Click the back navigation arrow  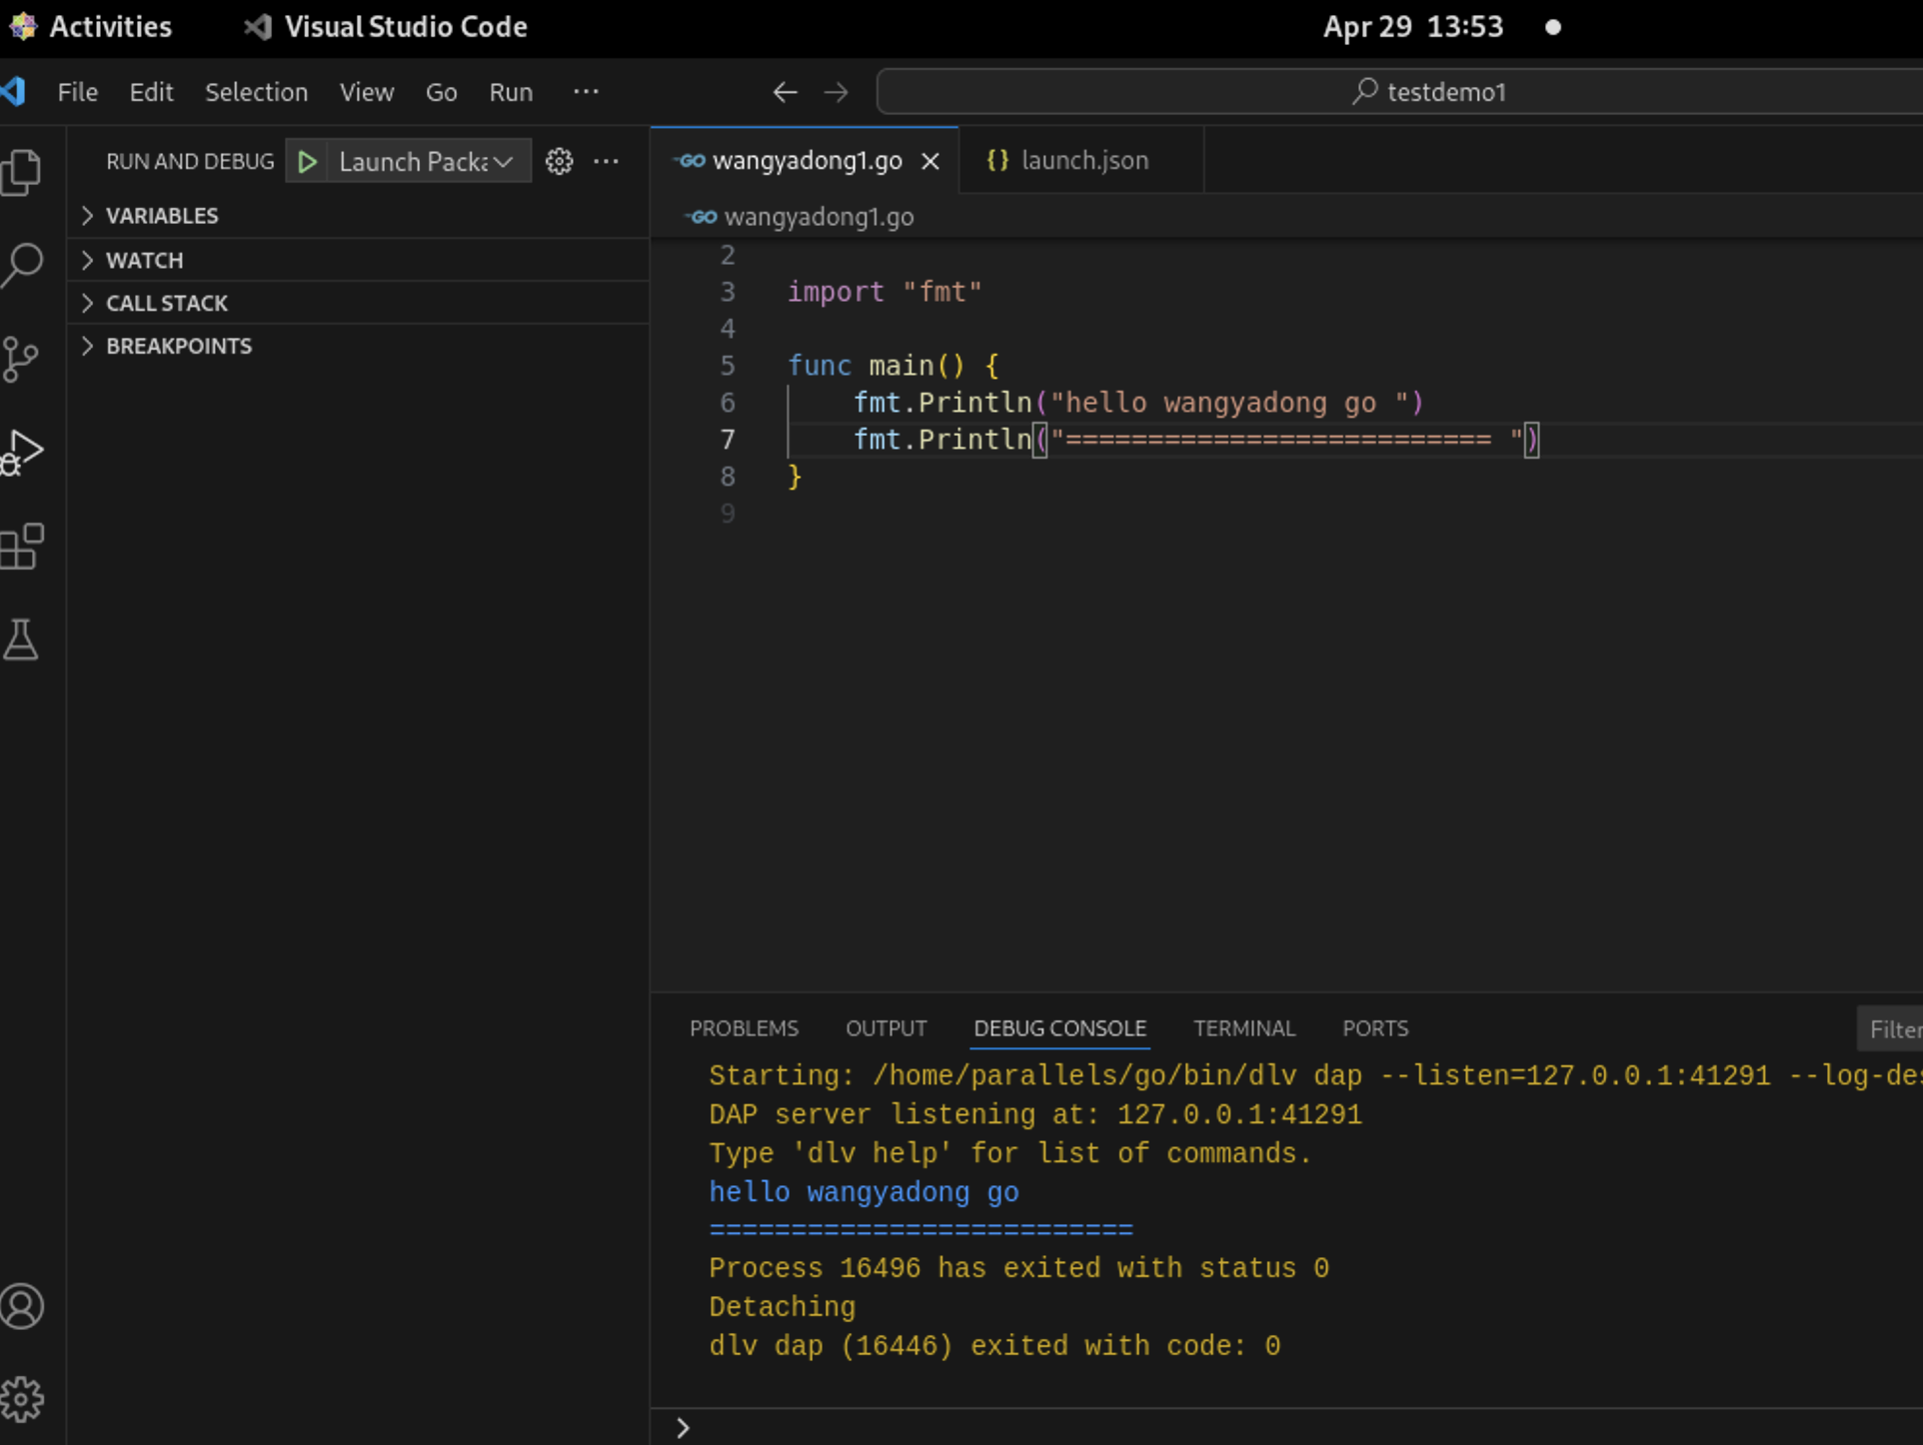tap(785, 92)
